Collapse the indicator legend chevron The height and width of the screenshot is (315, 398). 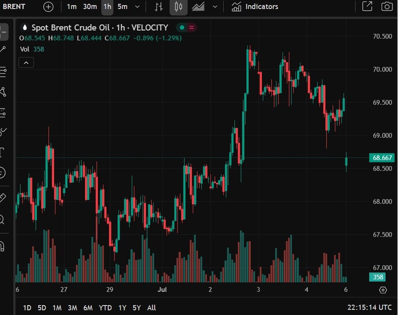point(26,62)
